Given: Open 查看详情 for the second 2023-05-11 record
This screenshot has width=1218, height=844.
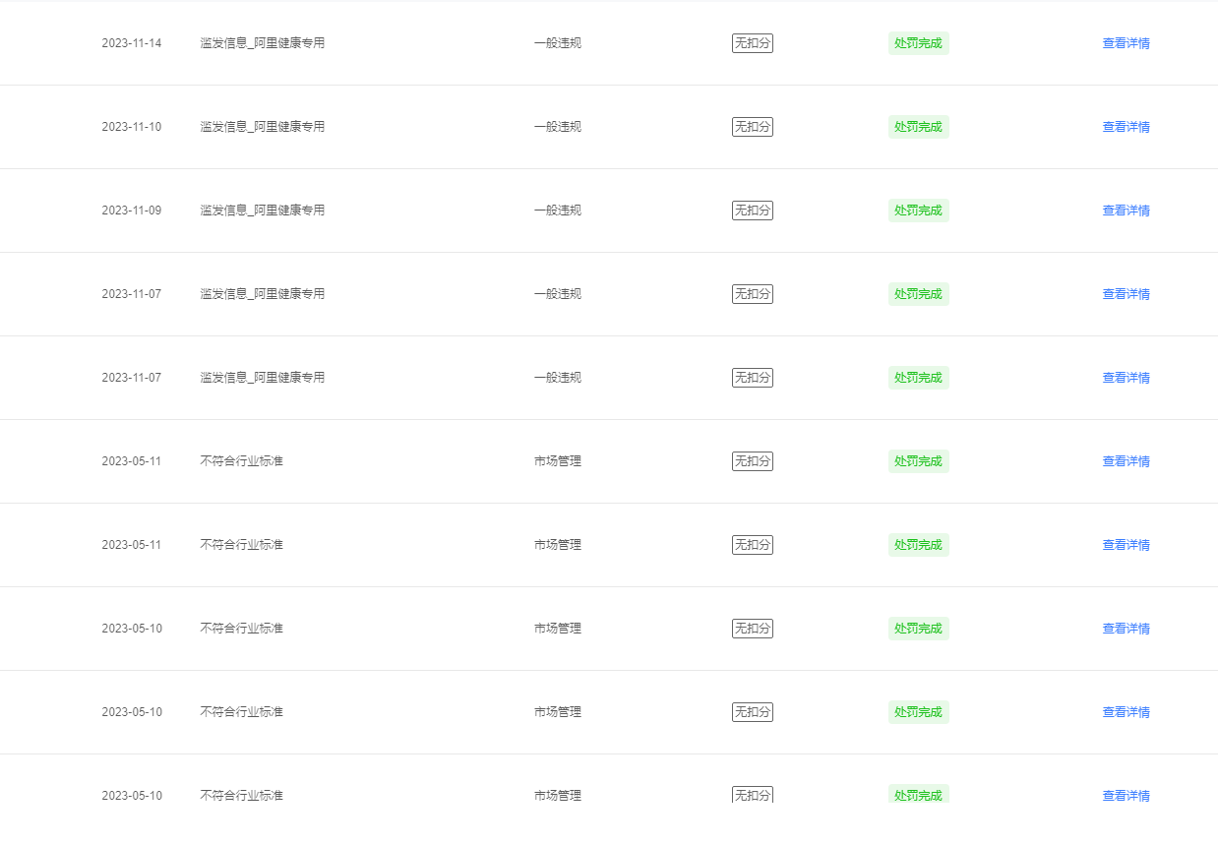Looking at the screenshot, I should point(1126,545).
